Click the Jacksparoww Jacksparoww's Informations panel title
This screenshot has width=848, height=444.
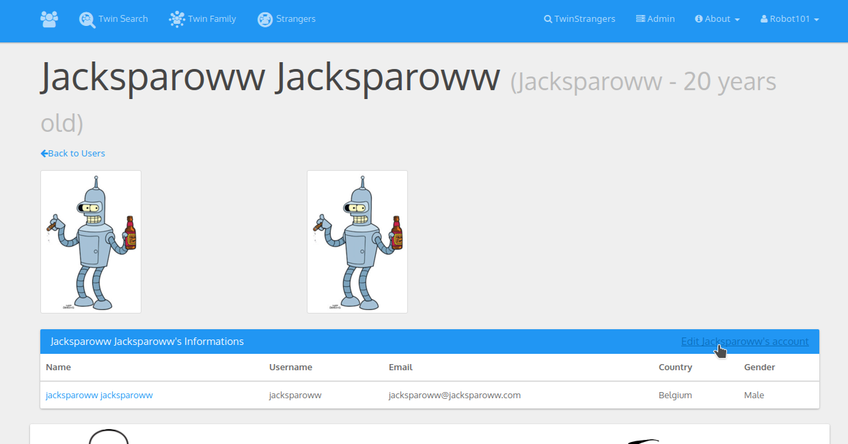(147, 342)
